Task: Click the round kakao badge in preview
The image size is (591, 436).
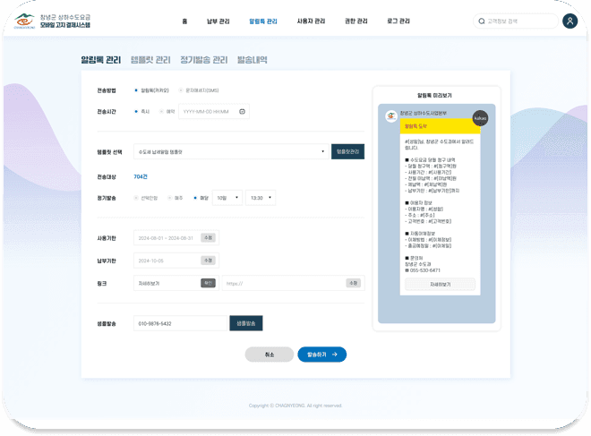Action: 480,118
